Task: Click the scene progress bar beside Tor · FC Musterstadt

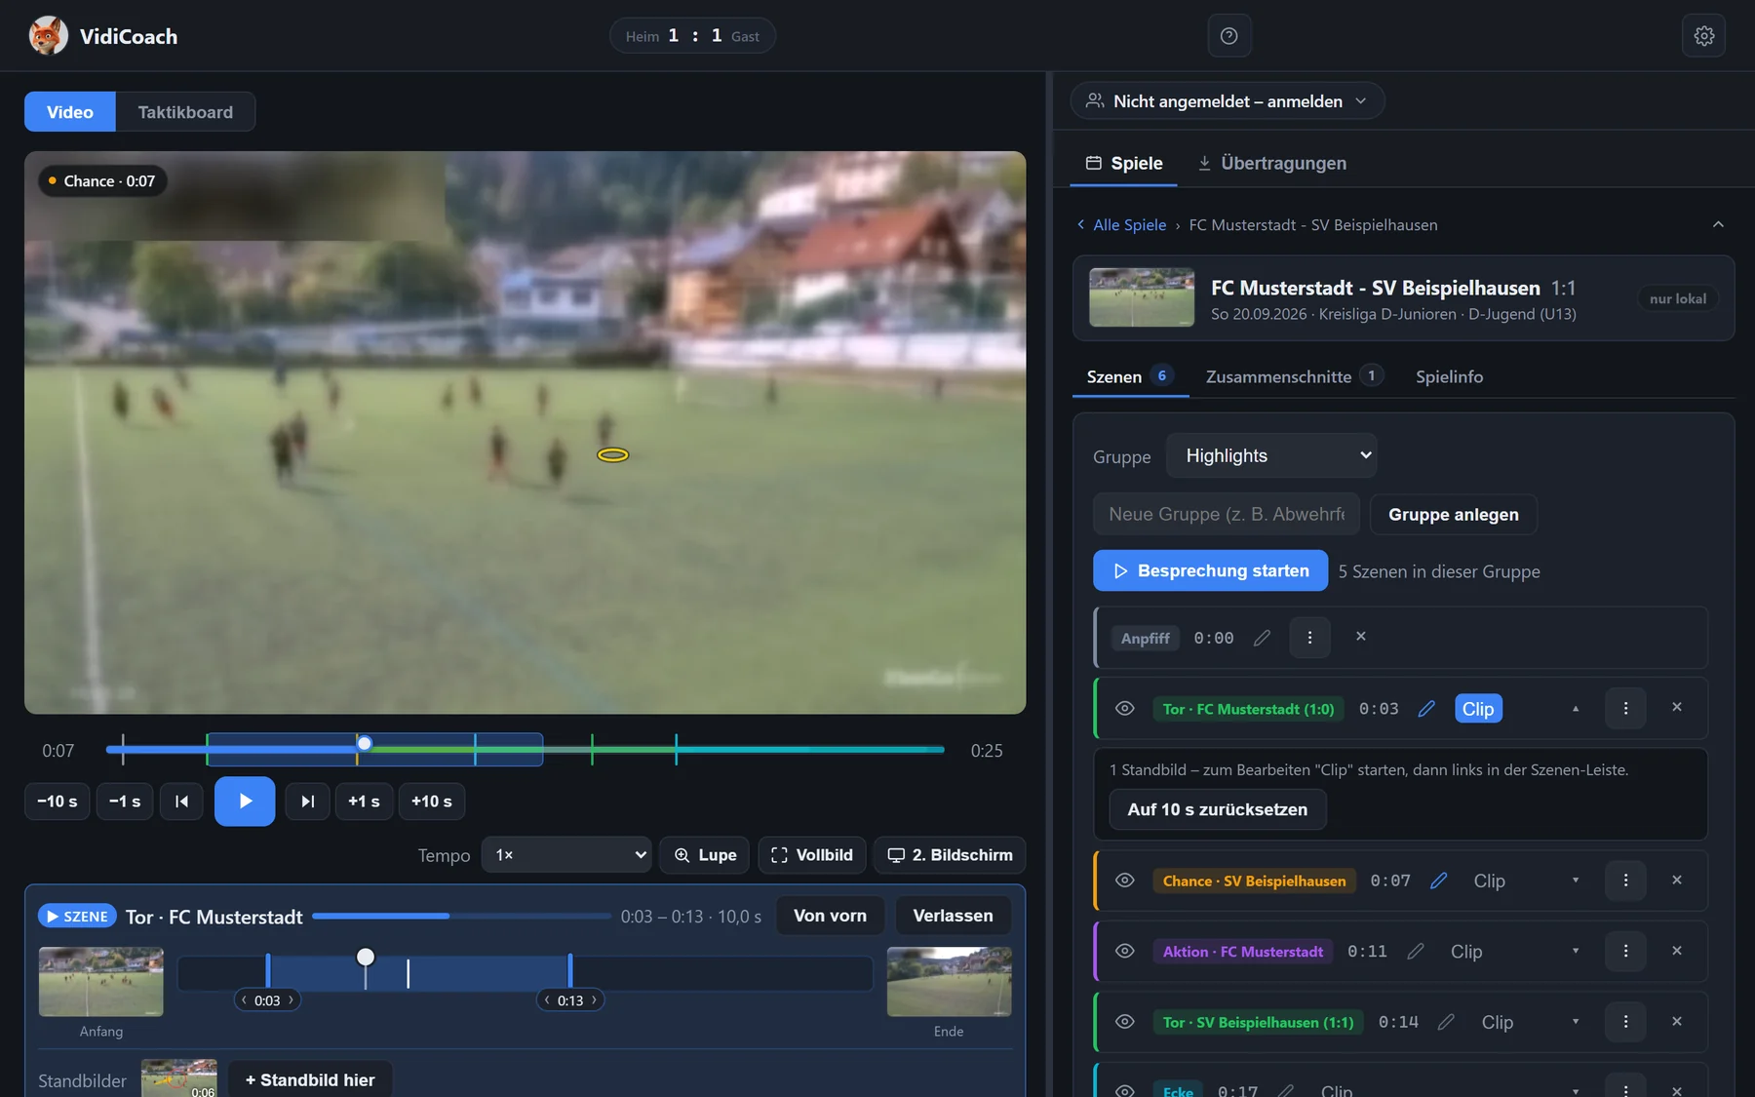Action: pos(461,916)
